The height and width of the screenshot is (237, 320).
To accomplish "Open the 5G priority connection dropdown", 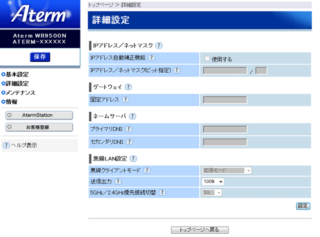I will (212, 192).
